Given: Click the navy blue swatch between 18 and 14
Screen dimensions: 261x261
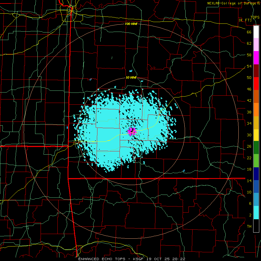Looking at the screenshot, I should [256, 174].
